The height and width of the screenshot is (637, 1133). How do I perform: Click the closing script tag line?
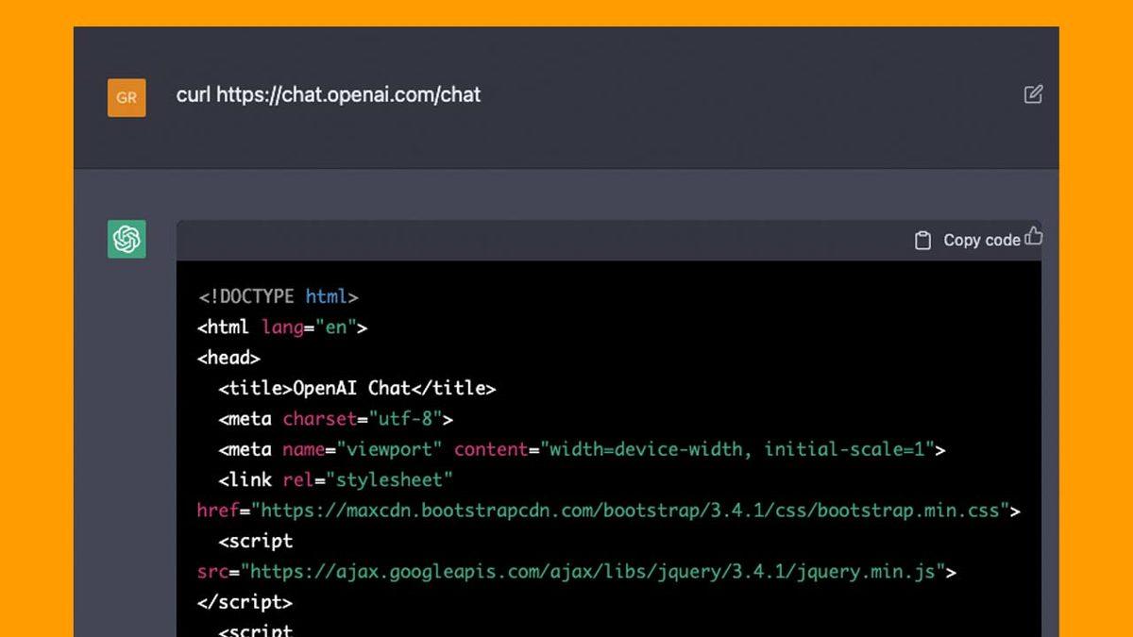tap(245, 602)
